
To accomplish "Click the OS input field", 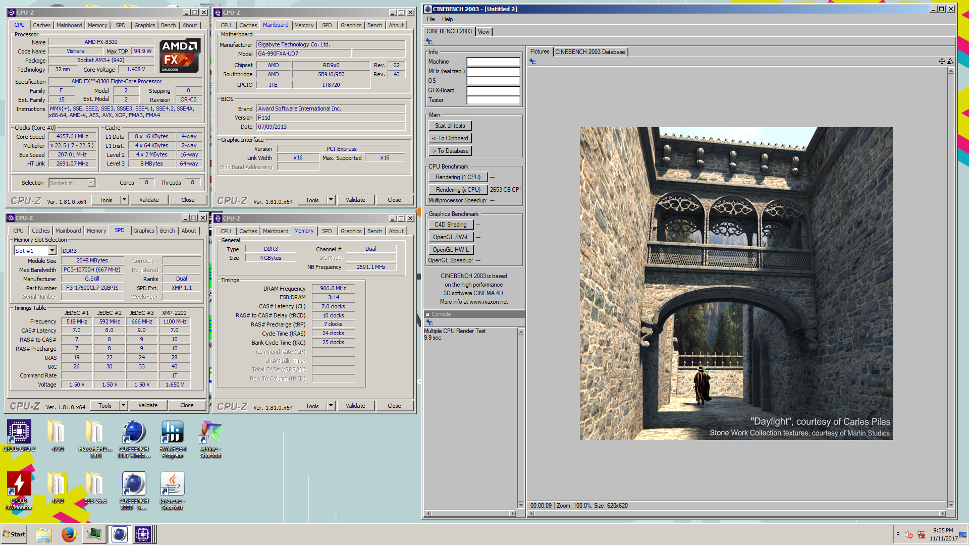I will coord(493,81).
